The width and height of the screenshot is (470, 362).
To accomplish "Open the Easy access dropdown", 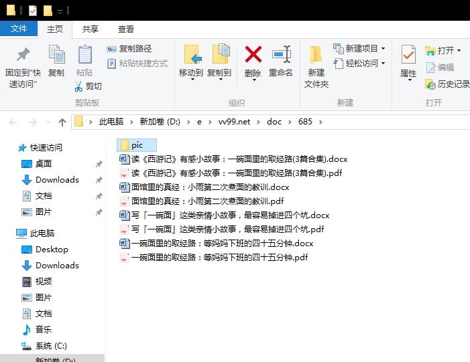I will 359,64.
